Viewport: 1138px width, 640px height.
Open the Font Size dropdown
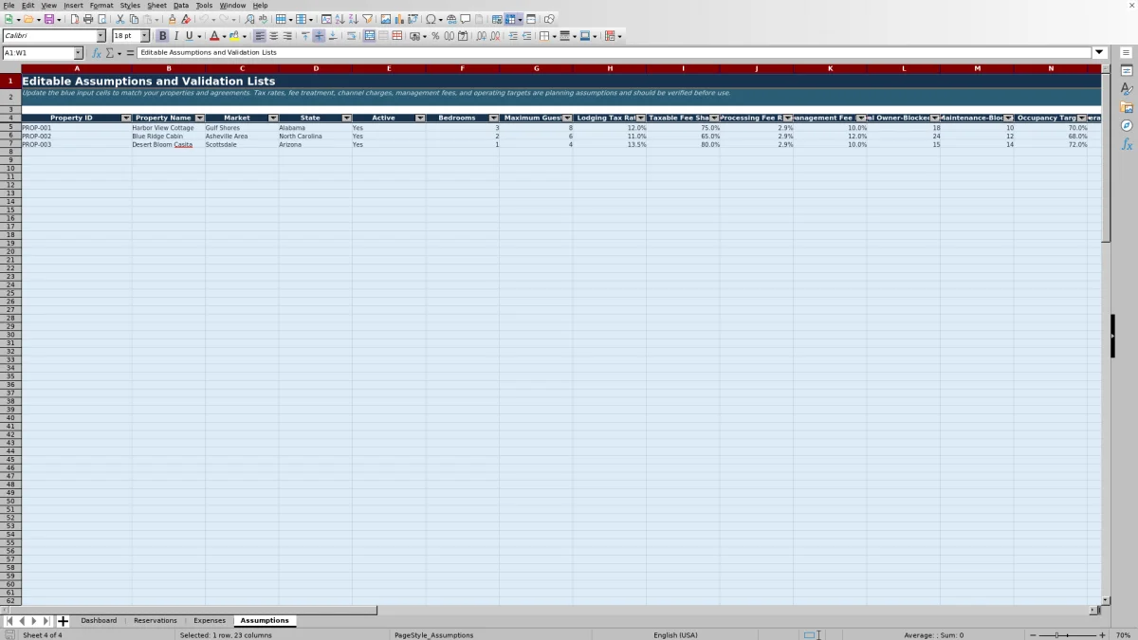coord(145,36)
